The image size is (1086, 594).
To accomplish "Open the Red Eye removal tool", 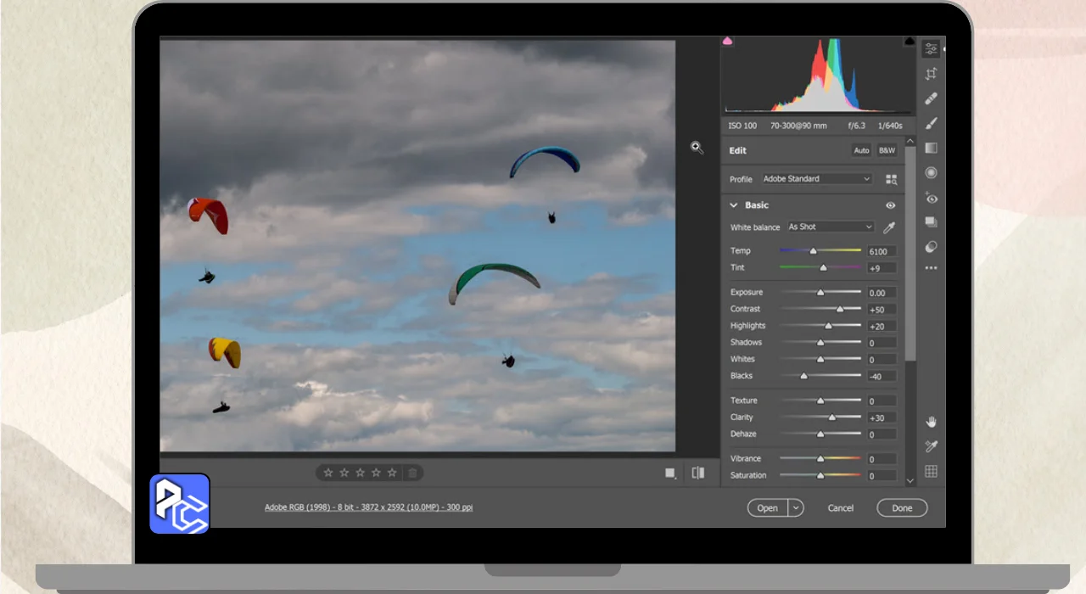I will point(931,198).
